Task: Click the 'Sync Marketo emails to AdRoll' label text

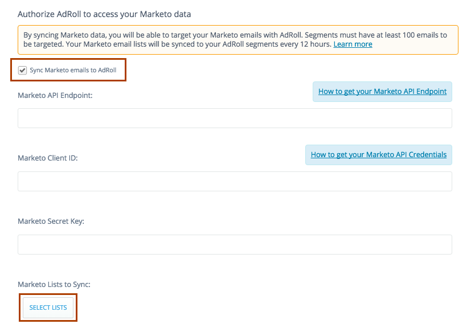Action: (73, 70)
